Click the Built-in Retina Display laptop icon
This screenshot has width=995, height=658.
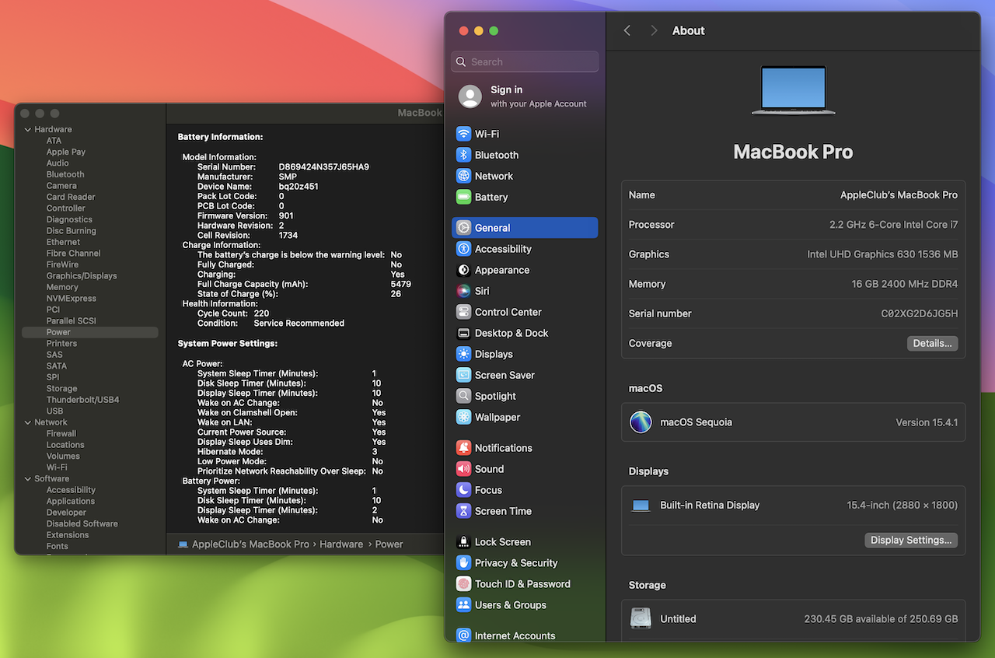(x=641, y=506)
